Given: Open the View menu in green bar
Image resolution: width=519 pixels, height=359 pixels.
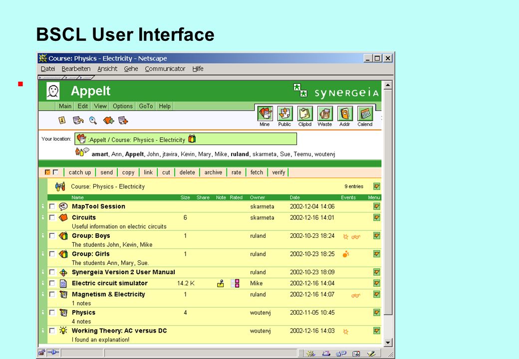Looking at the screenshot, I should 100,106.
